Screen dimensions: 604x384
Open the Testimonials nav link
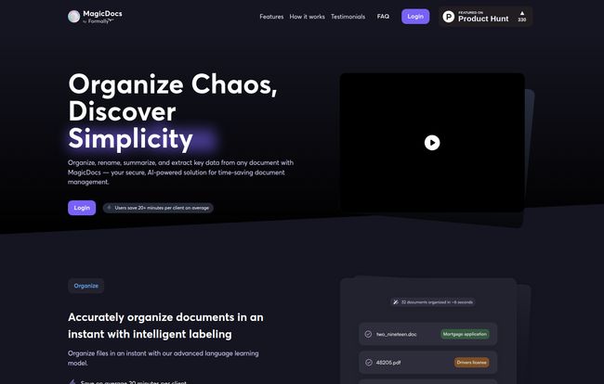pos(348,17)
